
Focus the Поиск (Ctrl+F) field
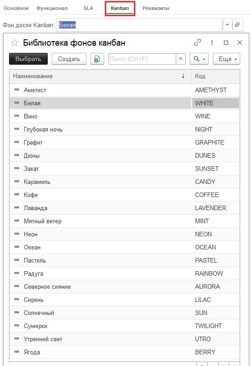click(x=142, y=59)
